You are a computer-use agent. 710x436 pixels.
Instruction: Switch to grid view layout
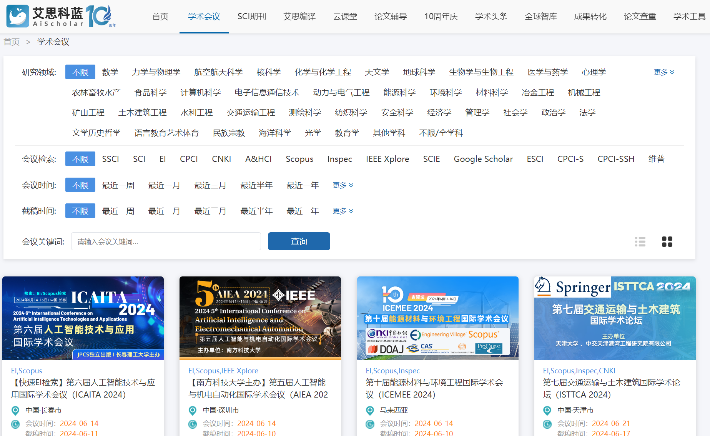tap(667, 241)
